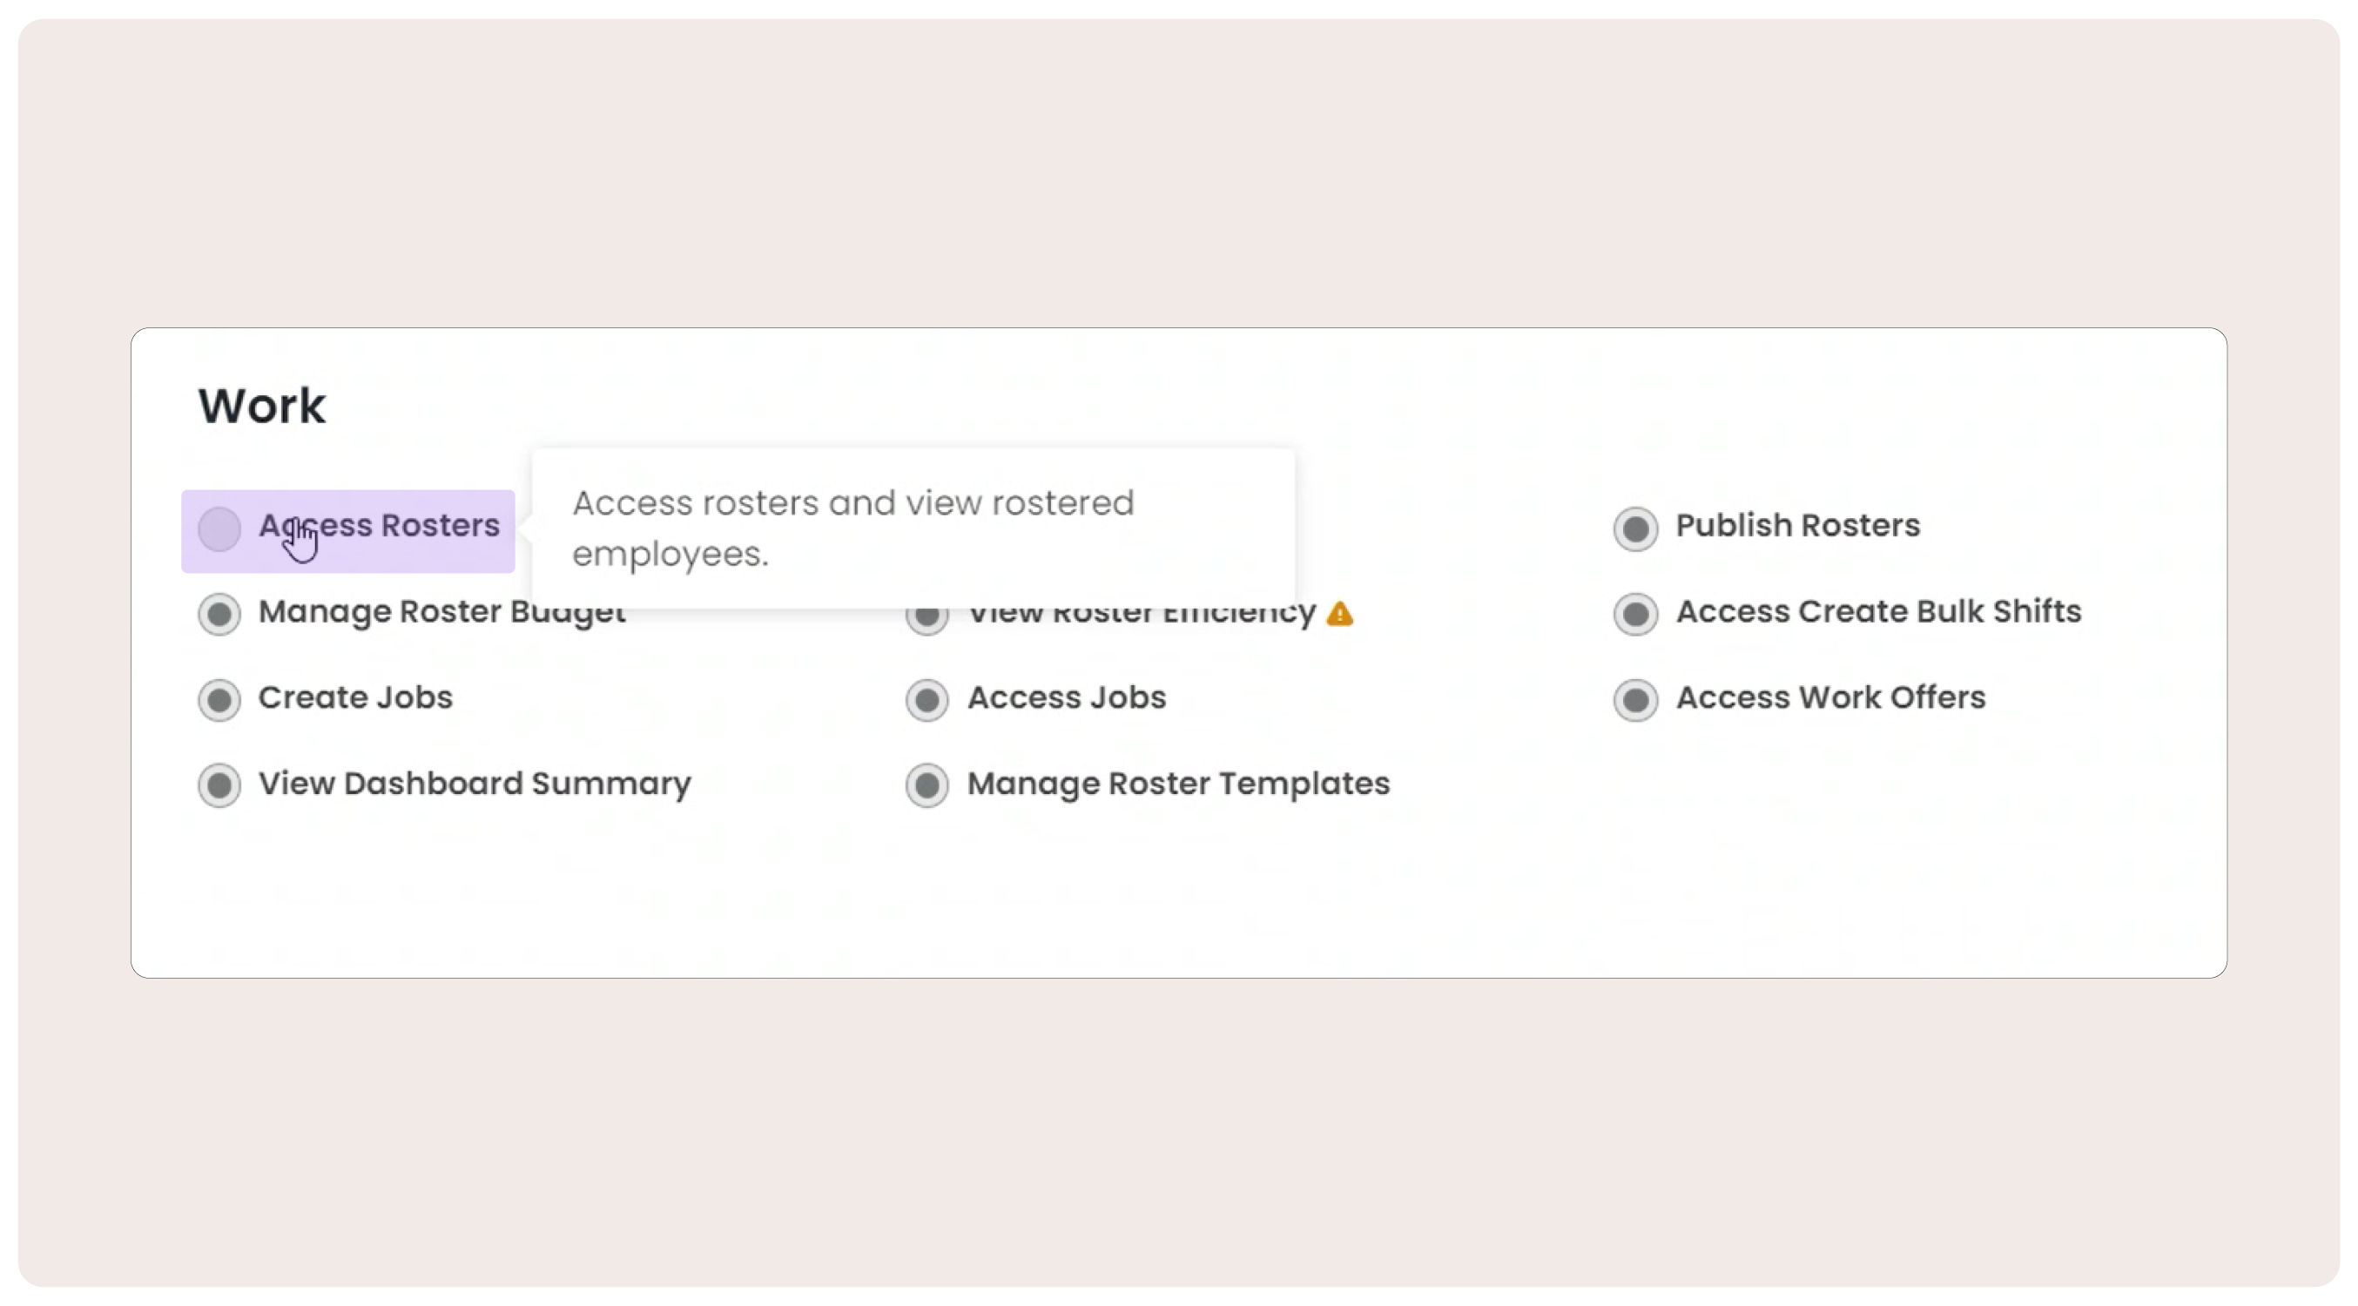
Task: Select the Publish Rosters radio button
Action: pyautogui.click(x=1636, y=529)
